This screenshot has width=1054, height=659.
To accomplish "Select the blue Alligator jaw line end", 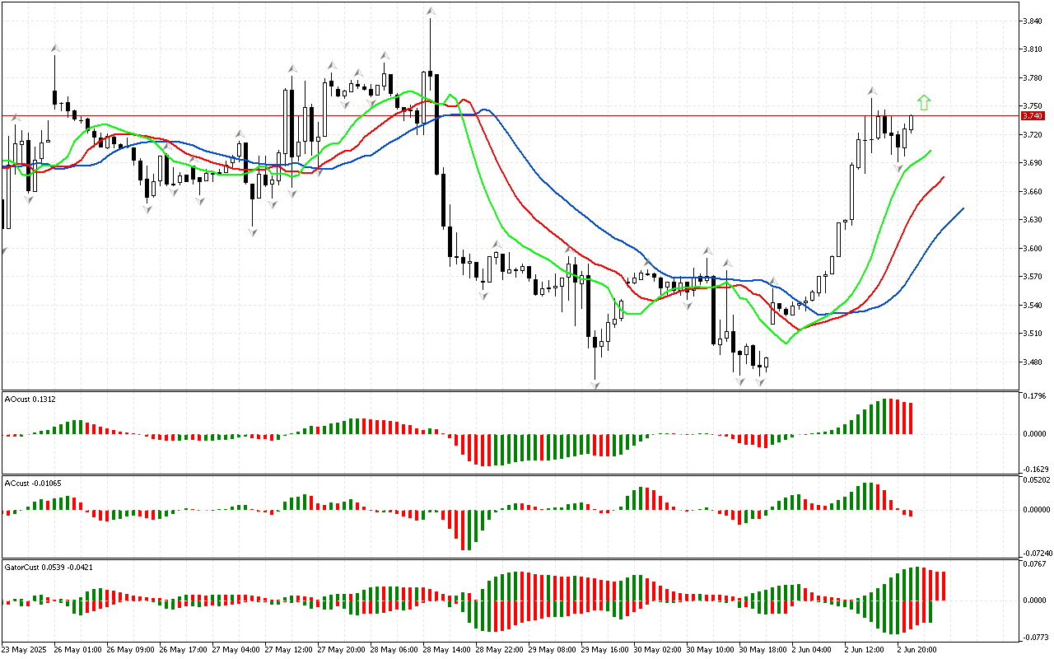I will point(963,209).
